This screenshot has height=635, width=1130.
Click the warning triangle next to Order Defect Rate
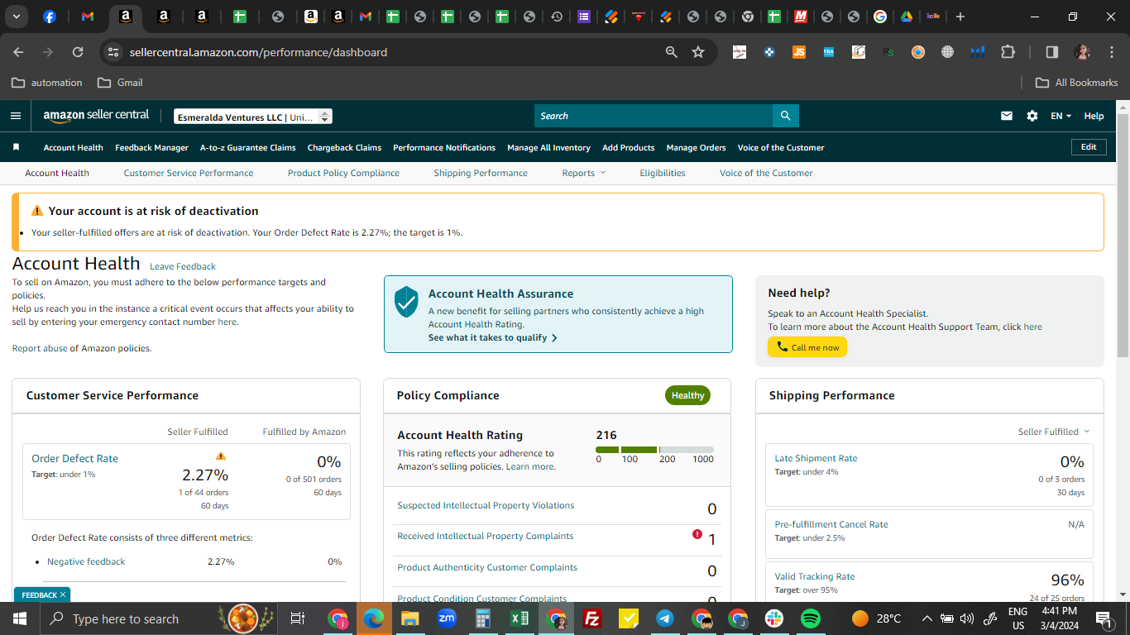[x=220, y=456]
